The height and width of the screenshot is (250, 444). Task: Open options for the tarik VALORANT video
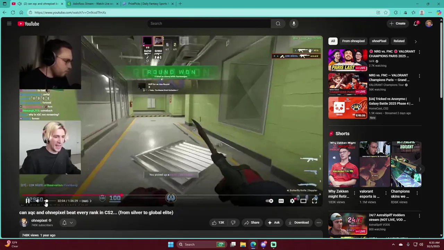(x=419, y=52)
